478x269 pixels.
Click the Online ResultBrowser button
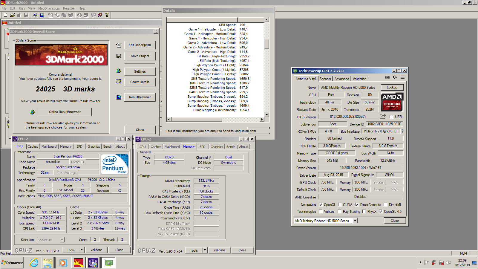coord(65,112)
